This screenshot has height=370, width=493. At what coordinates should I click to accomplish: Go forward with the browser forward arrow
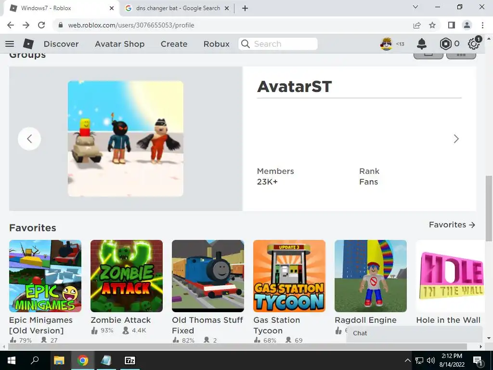coord(26,25)
